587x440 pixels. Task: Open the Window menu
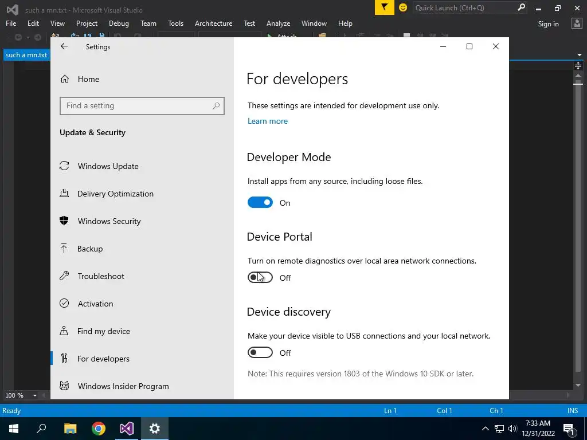click(314, 23)
